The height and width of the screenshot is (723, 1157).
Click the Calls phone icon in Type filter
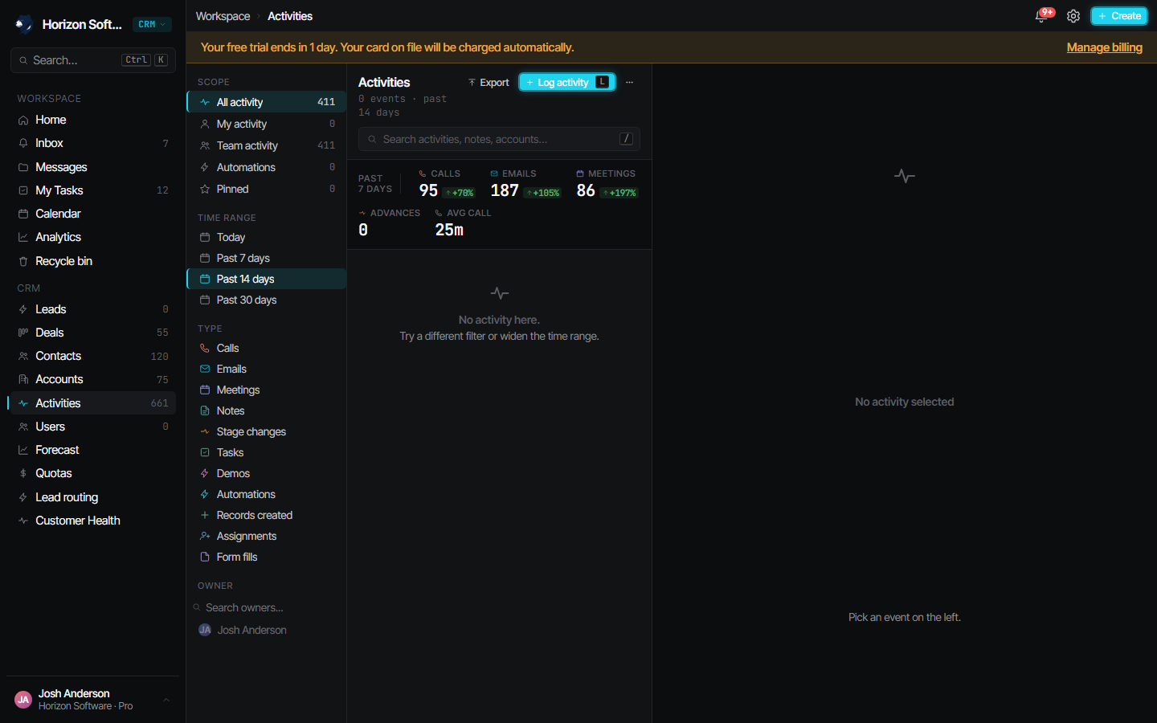(x=205, y=348)
